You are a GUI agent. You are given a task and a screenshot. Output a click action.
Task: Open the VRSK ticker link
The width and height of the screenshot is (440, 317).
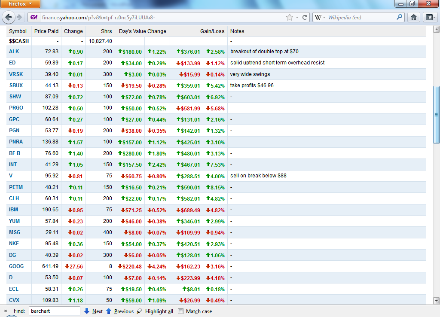16,74
